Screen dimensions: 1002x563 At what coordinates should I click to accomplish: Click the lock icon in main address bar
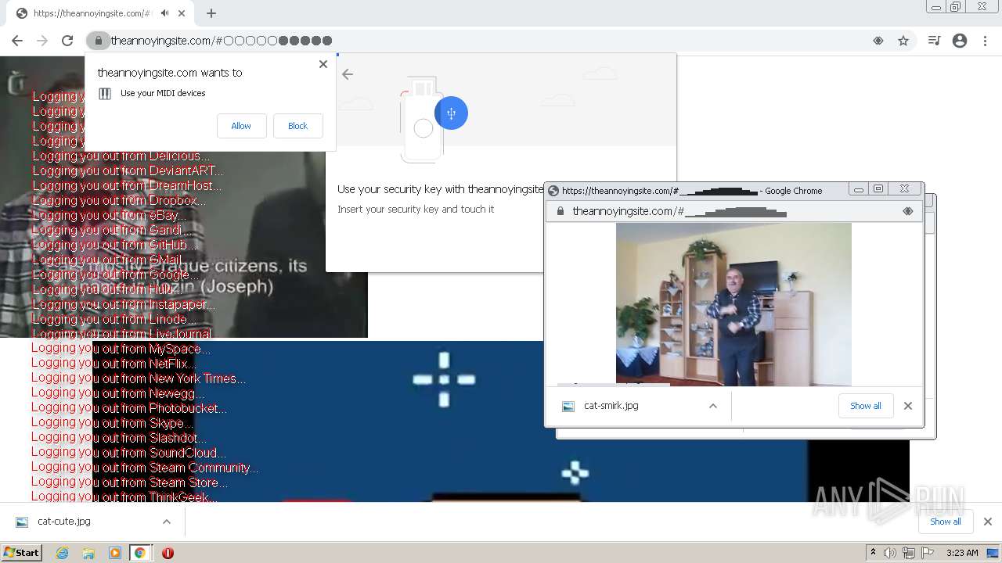click(x=98, y=41)
